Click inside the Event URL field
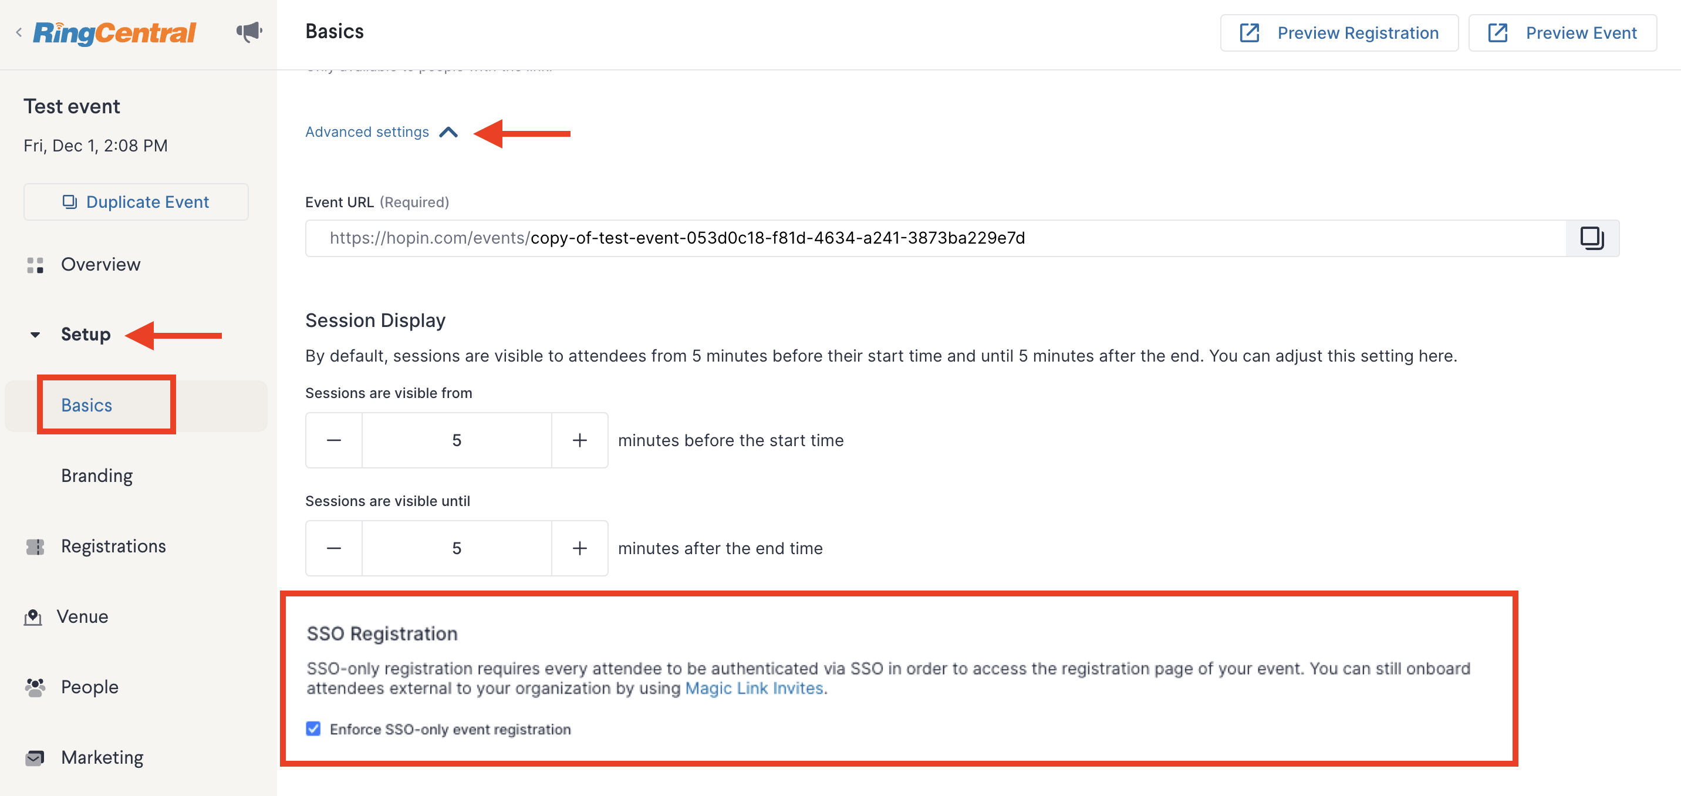Viewport: 1681px width, 796px height. (936, 238)
